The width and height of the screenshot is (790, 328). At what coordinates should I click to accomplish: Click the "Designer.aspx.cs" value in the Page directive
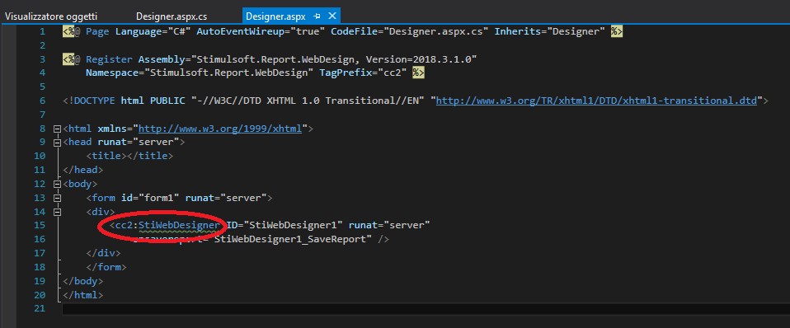pyautogui.click(x=436, y=31)
